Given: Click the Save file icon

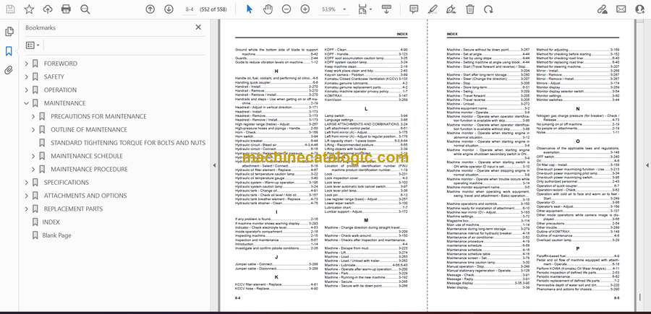Looking at the screenshot, I should click(10, 9).
